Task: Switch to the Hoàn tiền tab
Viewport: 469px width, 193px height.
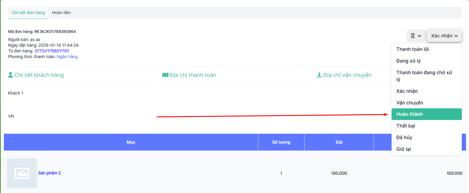Action: (61, 13)
